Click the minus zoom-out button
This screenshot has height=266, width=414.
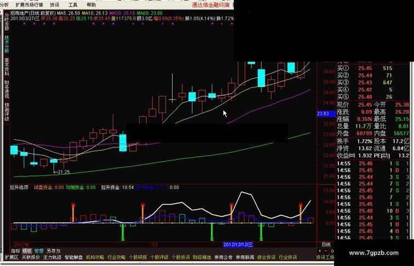(x=326, y=251)
